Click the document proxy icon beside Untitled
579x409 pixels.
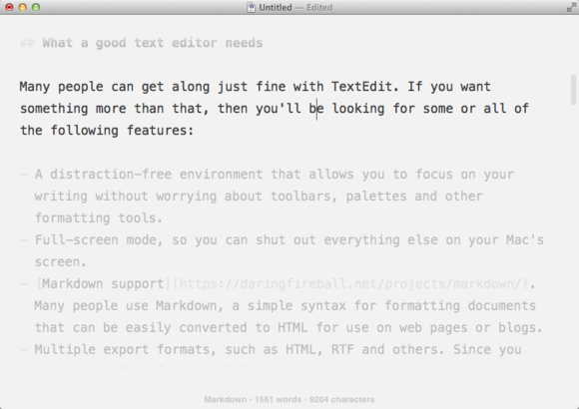coord(252,7)
